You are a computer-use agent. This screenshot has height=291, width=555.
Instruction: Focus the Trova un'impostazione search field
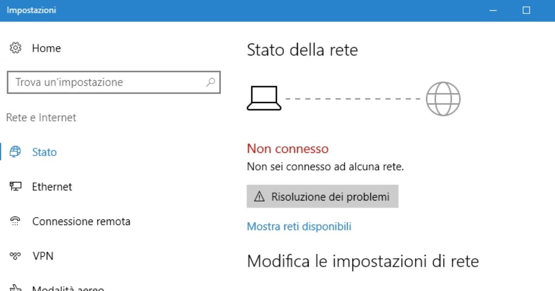coord(114,82)
